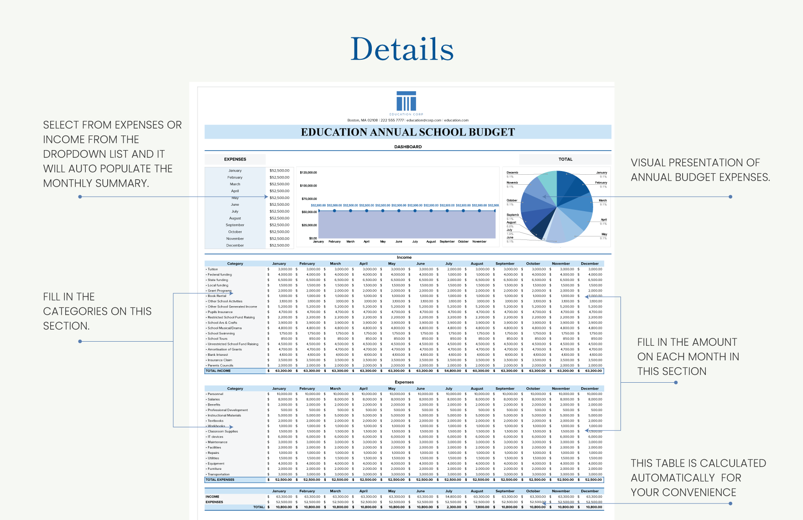Click the Expenses section heading above table
The width and height of the screenshot is (803, 520).
pos(404,382)
